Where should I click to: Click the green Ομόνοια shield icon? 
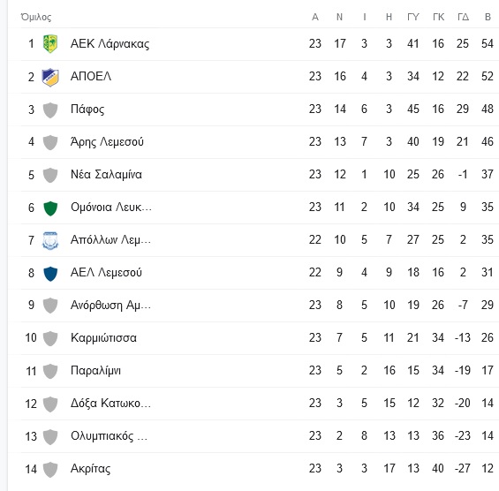(50, 208)
